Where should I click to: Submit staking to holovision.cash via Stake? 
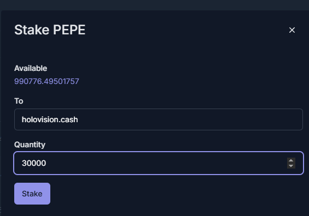point(32,194)
